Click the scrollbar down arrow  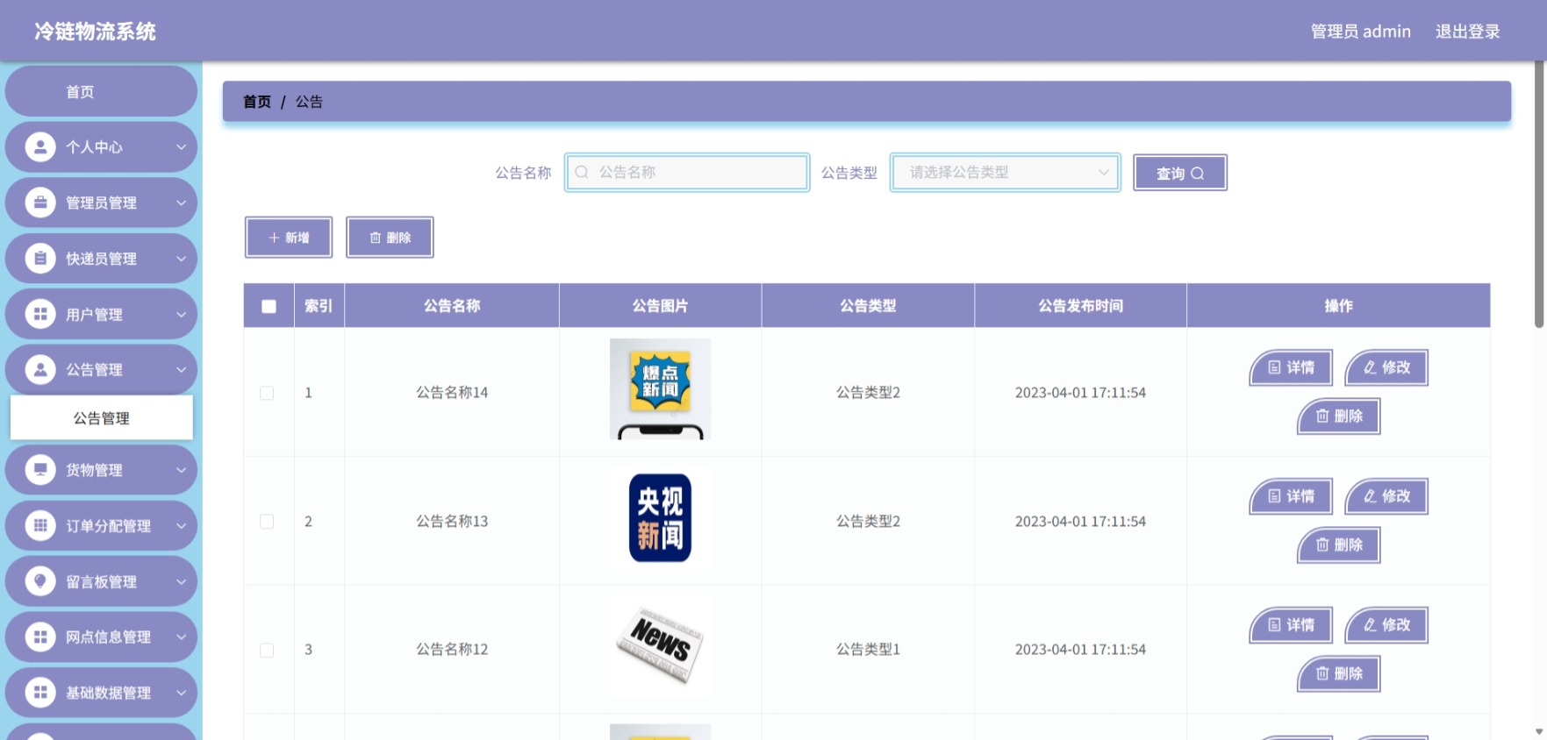[x=1539, y=731]
